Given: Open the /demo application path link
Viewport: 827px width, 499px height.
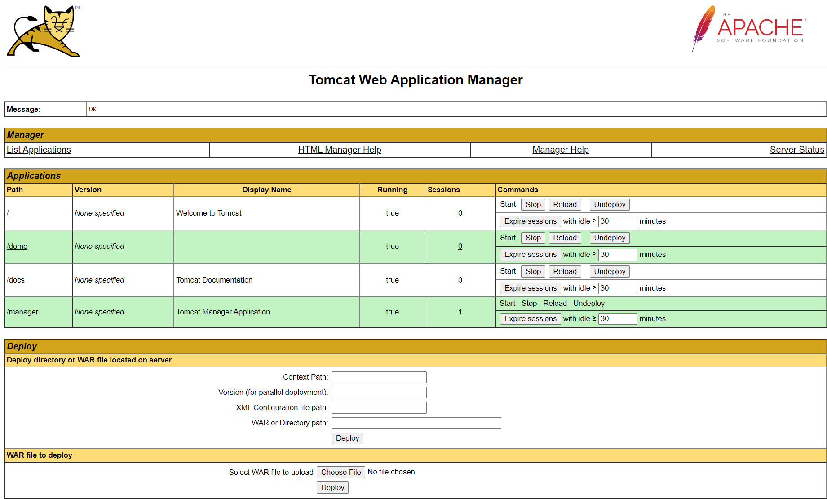Looking at the screenshot, I should [17, 246].
